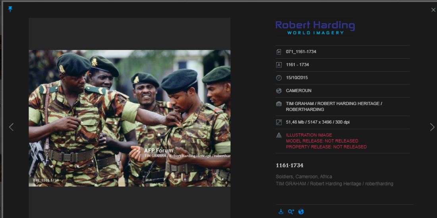This screenshot has height=218, width=437.
Task: Click MODEL RELEASE: NOT RELEASED notice
Action: pos(322,141)
